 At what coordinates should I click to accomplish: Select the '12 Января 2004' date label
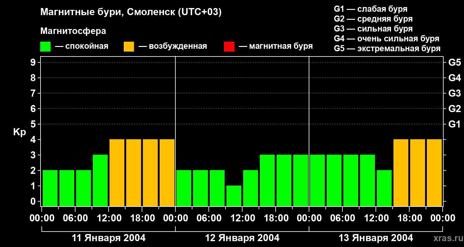242,238
